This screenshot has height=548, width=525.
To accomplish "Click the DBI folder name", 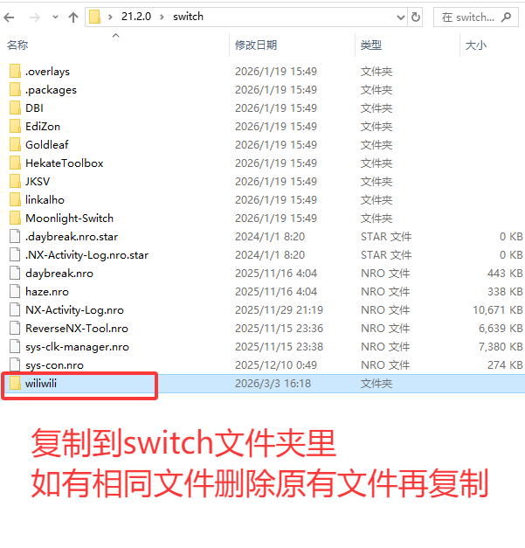I will coord(35,108).
